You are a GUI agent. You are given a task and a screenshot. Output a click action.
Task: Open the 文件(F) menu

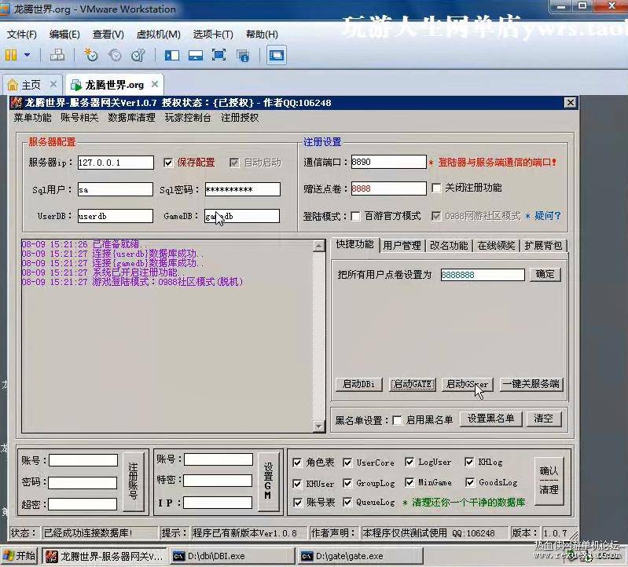pos(22,35)
